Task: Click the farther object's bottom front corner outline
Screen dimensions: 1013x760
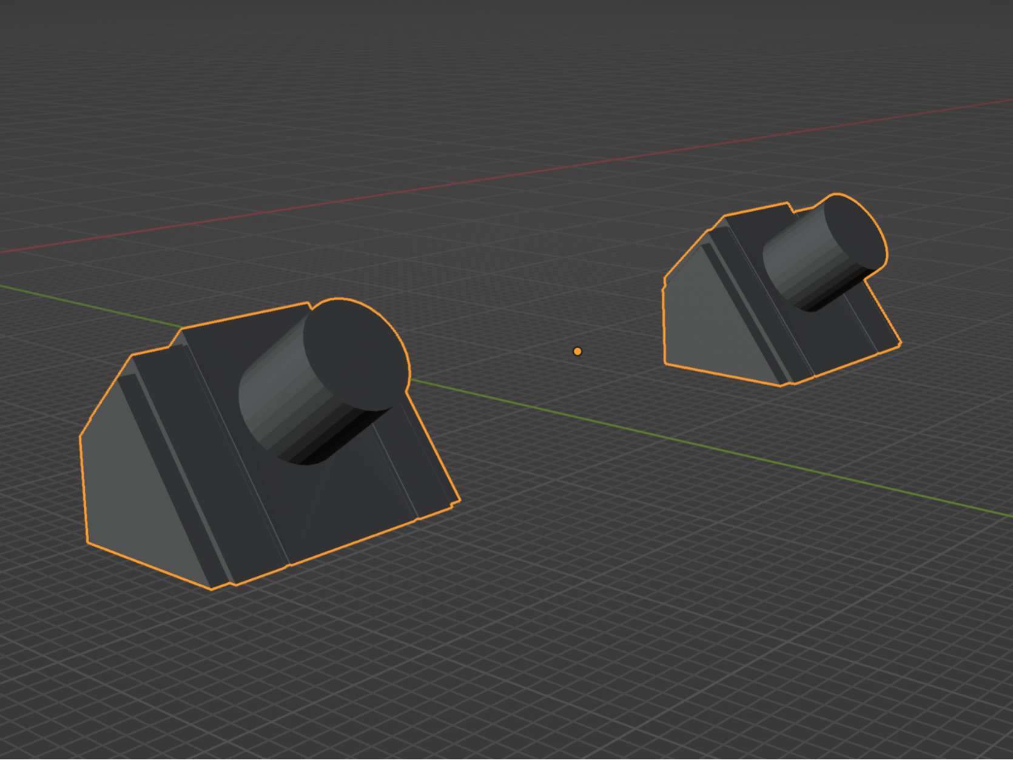Action: click(x=781, y=385)
